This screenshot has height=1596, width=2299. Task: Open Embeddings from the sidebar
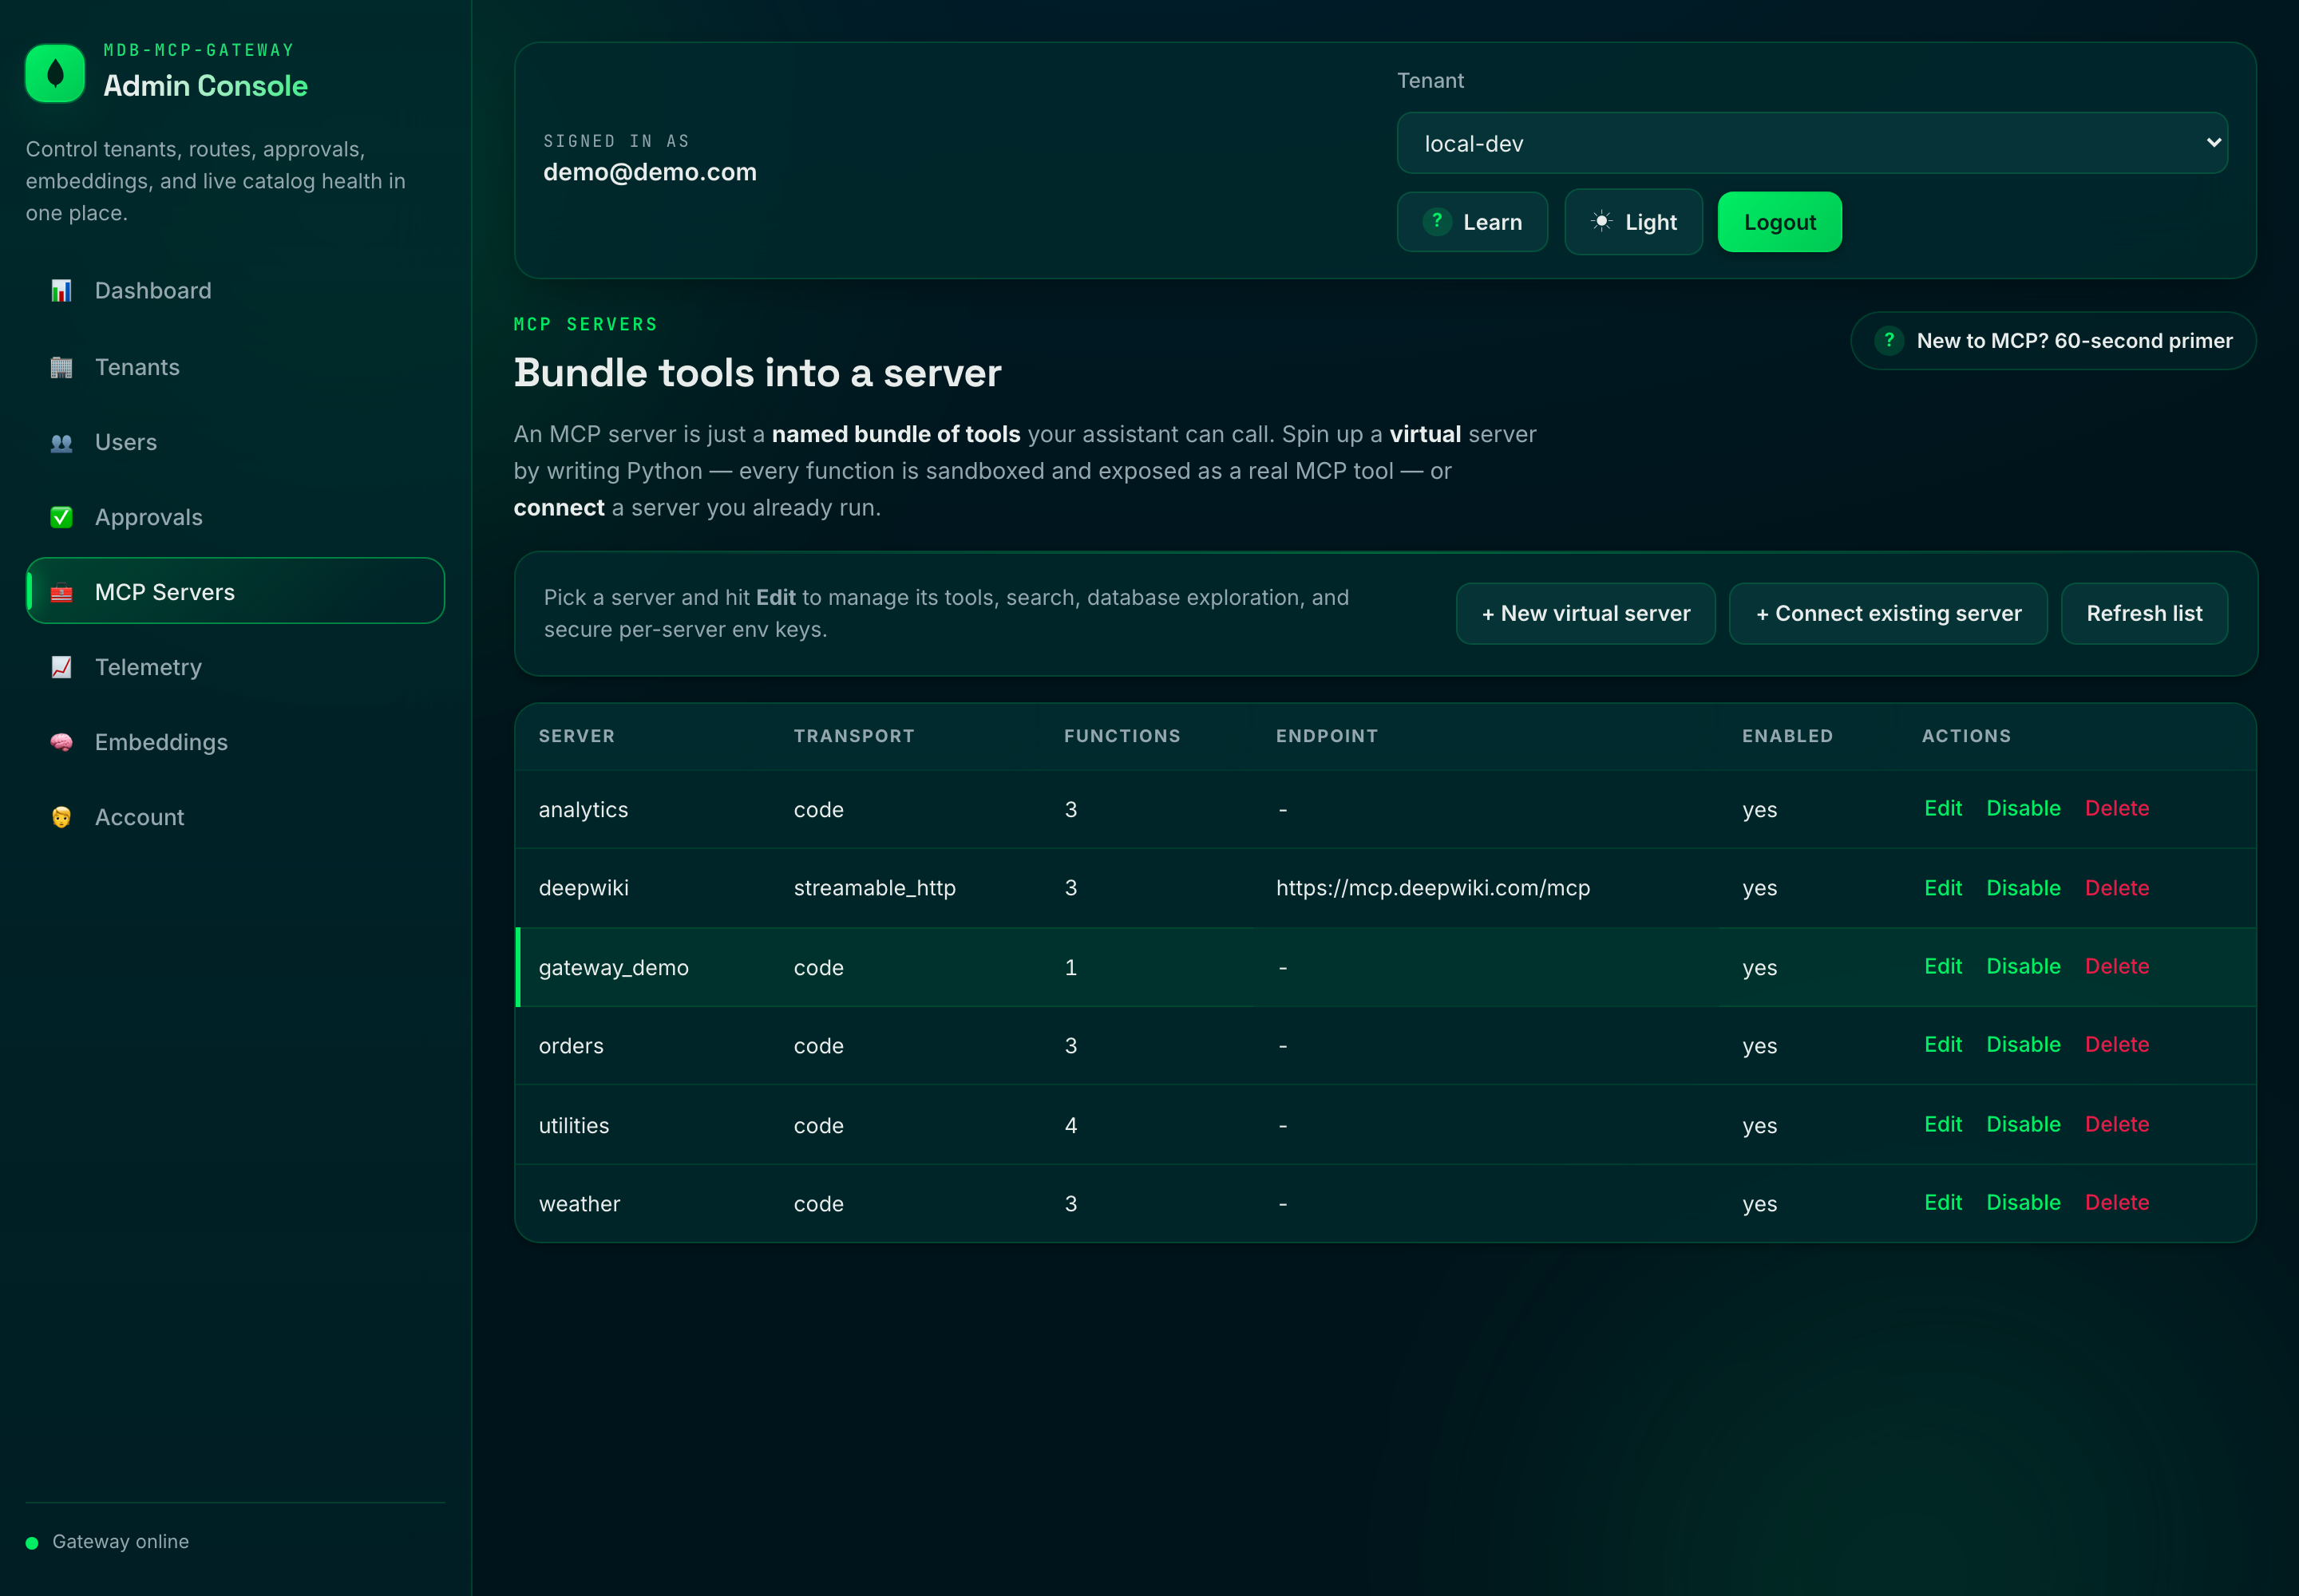point(235,742)
